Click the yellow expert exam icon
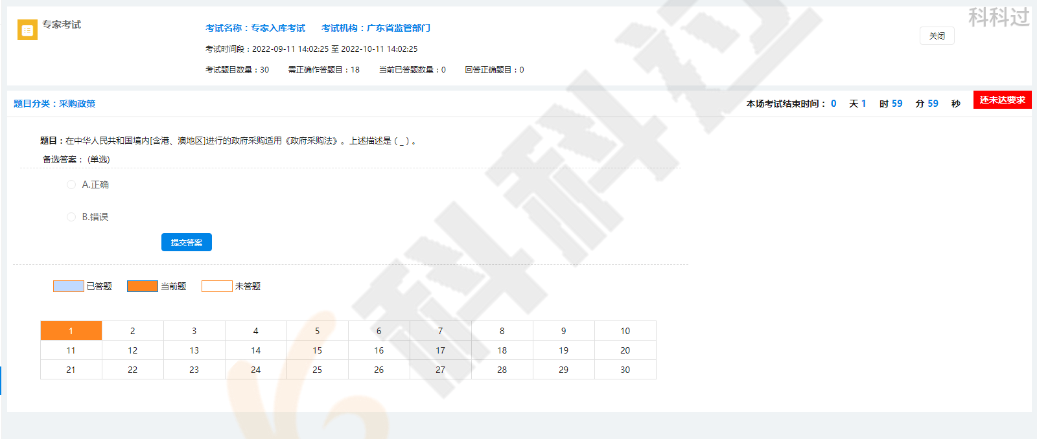This screenshot has height=439, width=1037. [27, 30]
